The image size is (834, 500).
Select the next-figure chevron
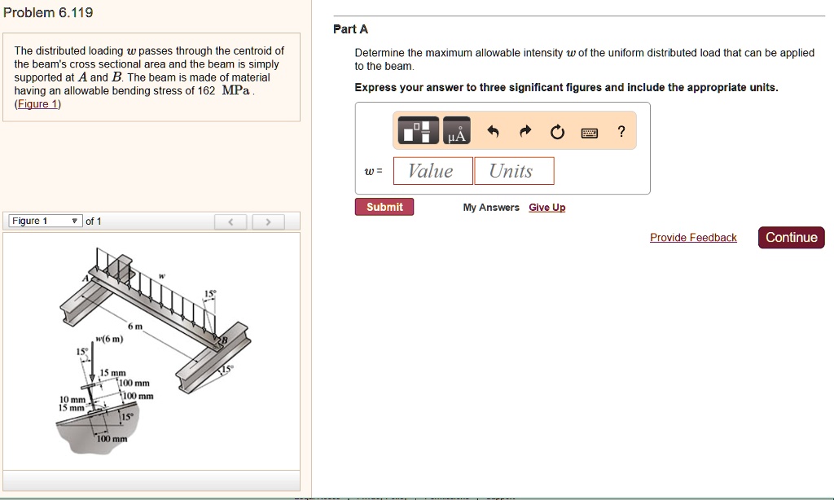pyautogui.click(x=269, y=220)
